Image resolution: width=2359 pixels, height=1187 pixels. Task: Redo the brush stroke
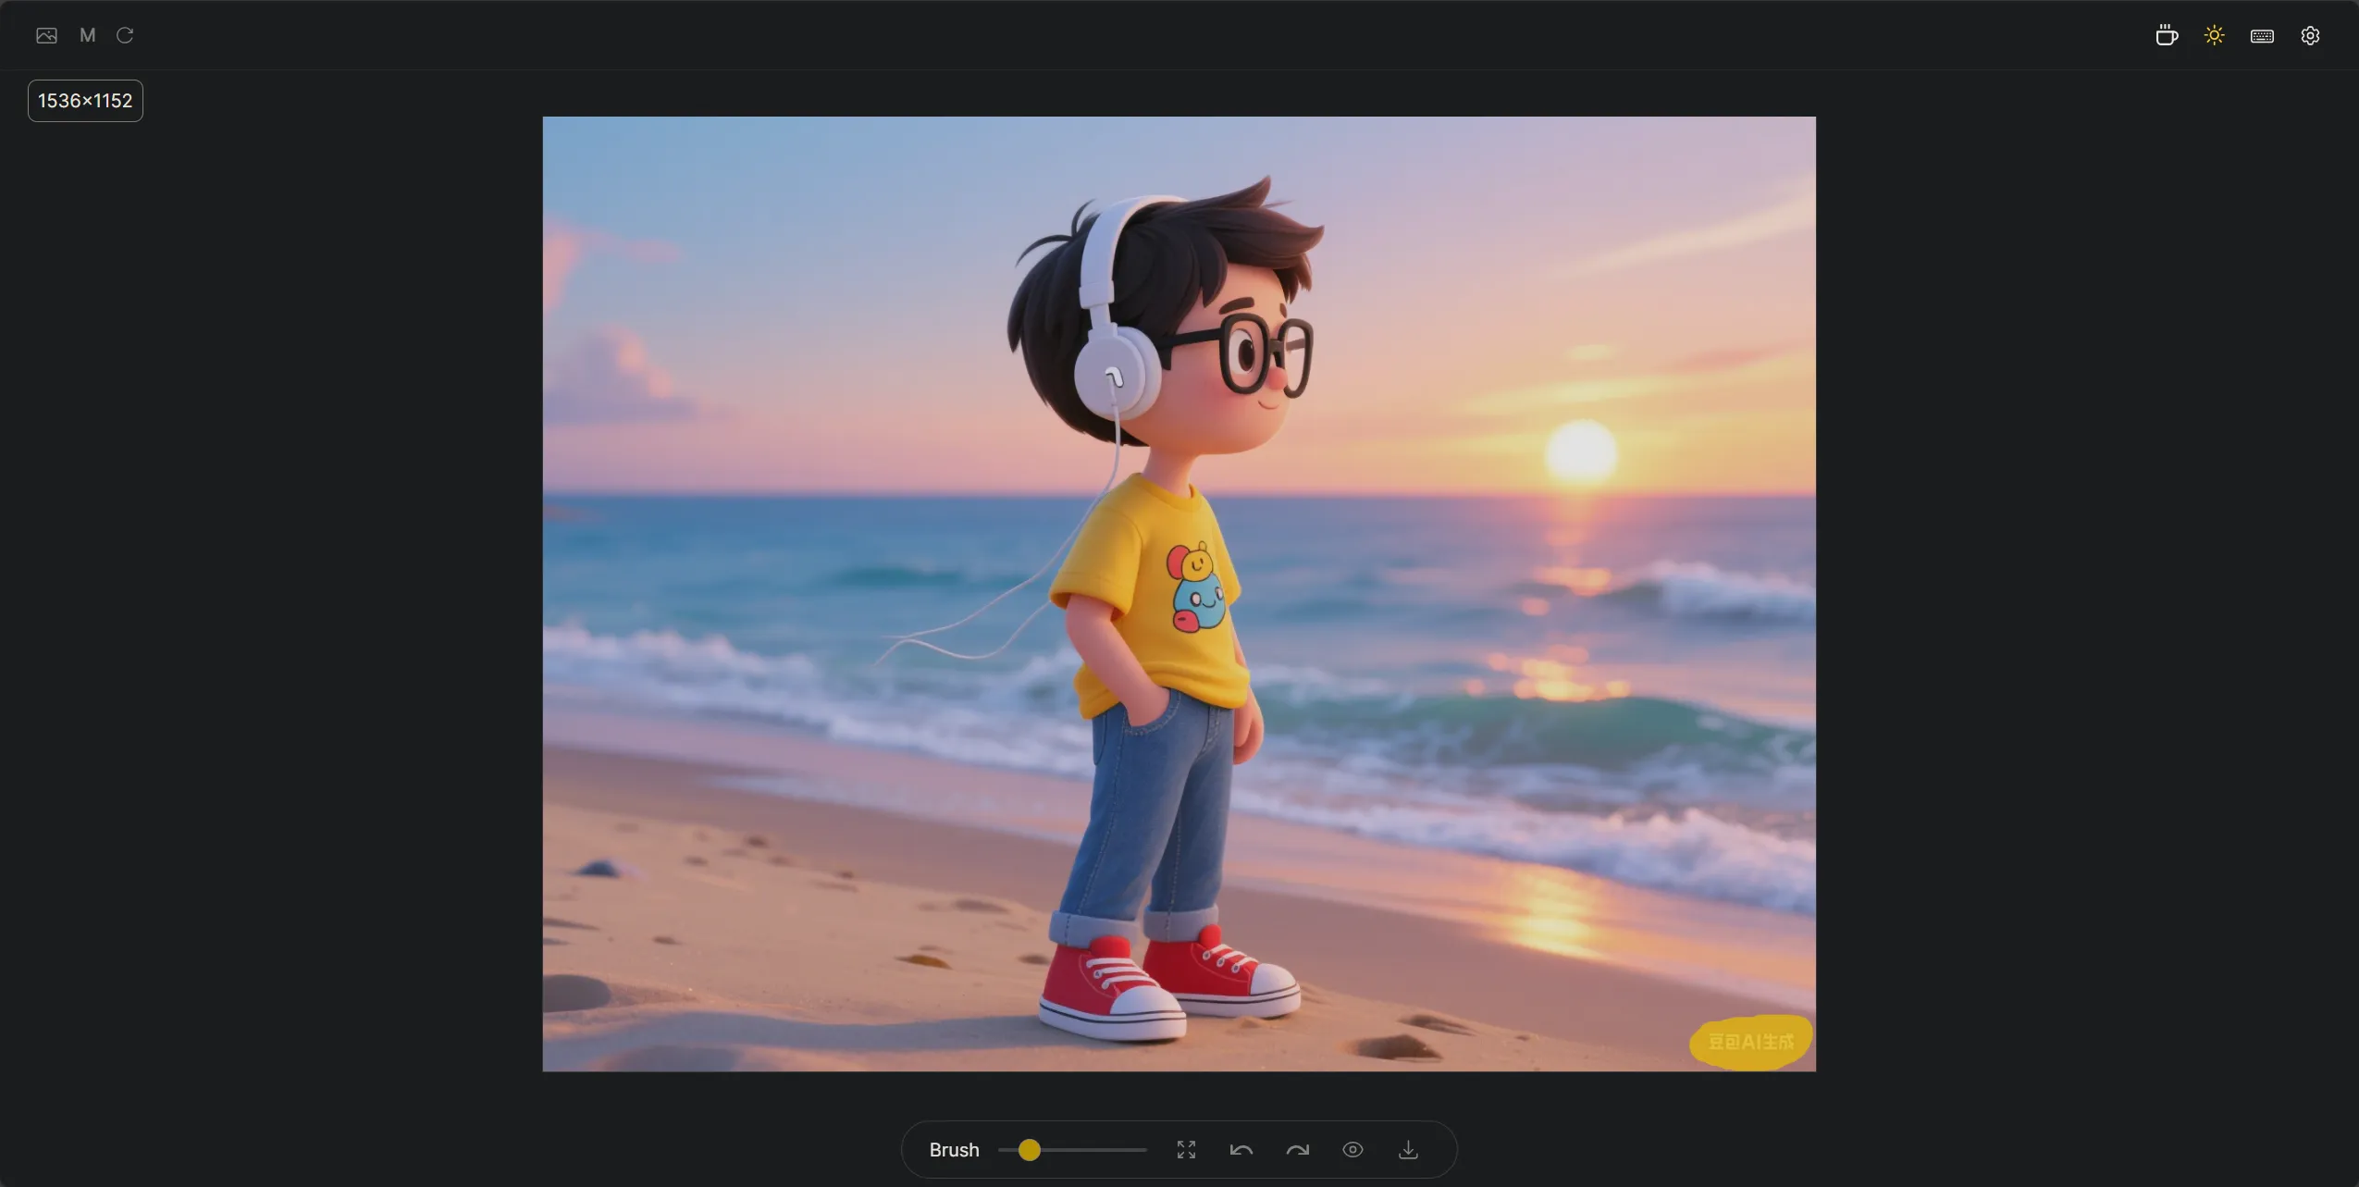1297,1150
